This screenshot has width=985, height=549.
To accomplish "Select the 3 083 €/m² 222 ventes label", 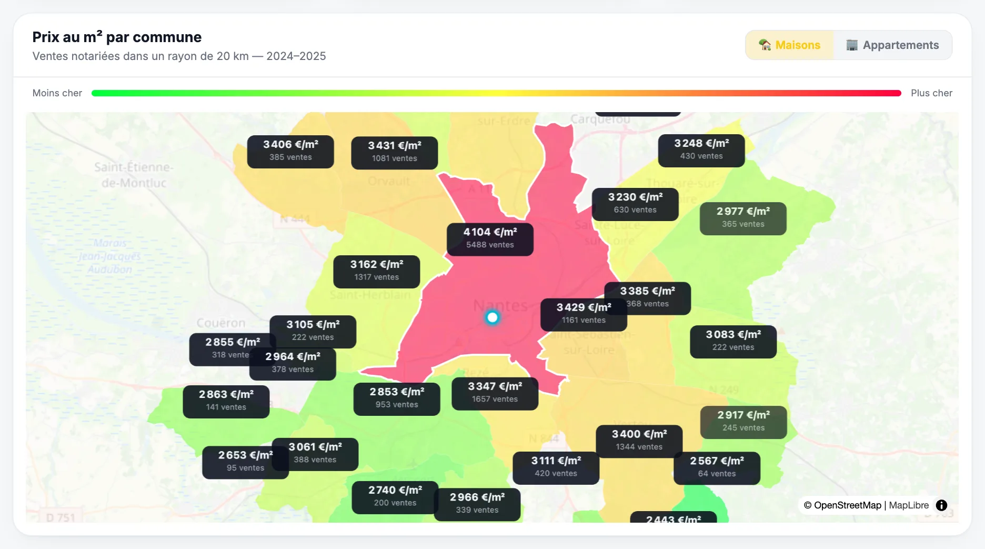I will click(x=733, y=342).
